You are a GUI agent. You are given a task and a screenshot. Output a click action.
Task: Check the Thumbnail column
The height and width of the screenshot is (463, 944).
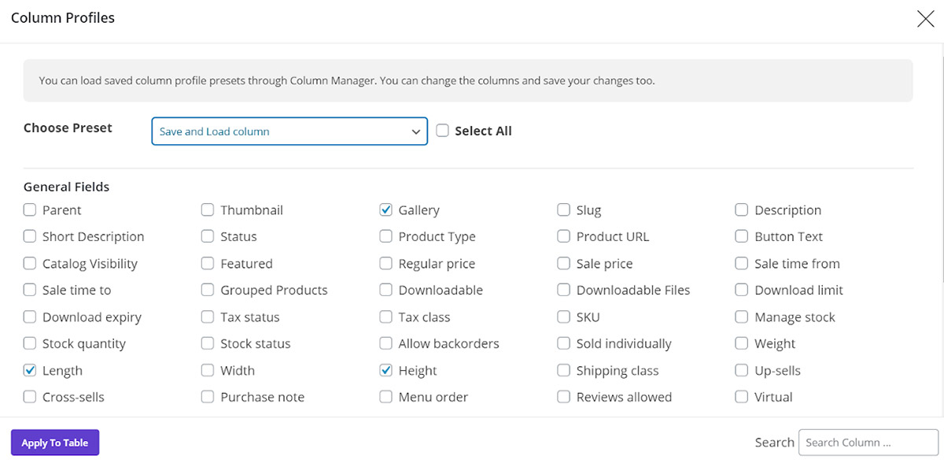pyautogui.click(x=207, y=209)
